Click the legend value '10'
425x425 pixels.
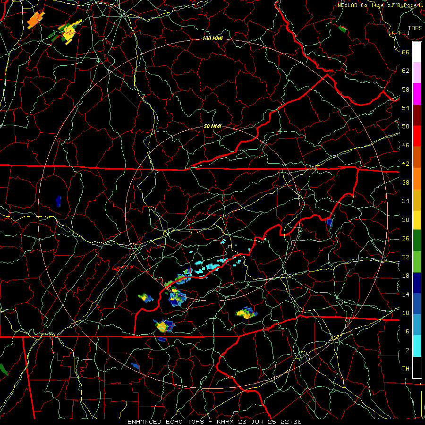[x=406, y=313]
